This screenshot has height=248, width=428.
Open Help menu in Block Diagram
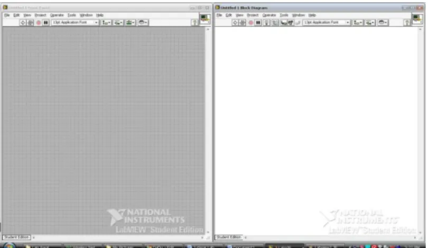coord(312,15)
